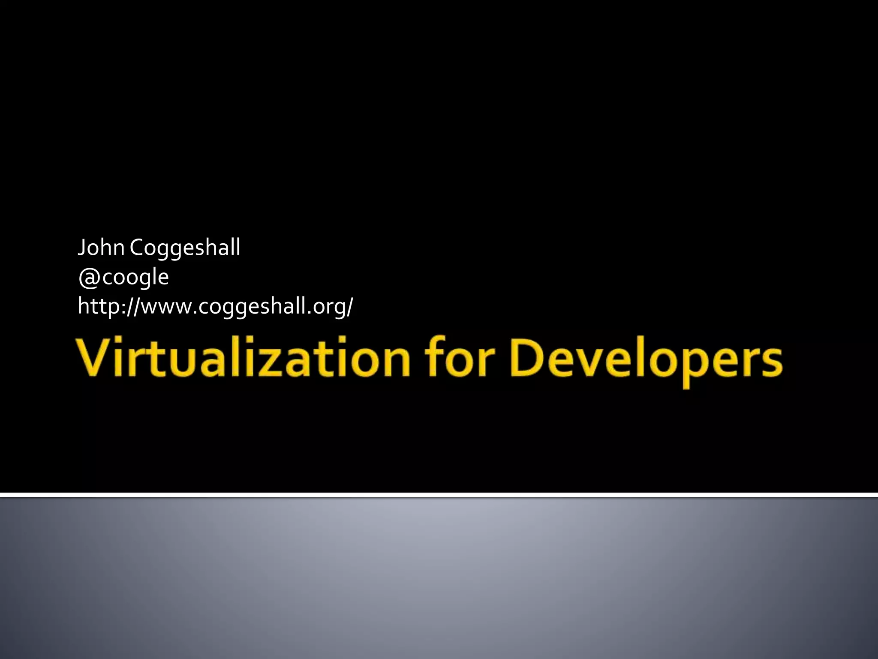Screen dimensions: 878x659
Task: Click the first name John
Action: [x=101, y=248]
